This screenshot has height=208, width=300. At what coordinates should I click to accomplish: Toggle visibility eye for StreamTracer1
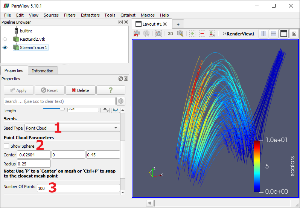pos(5,47)
